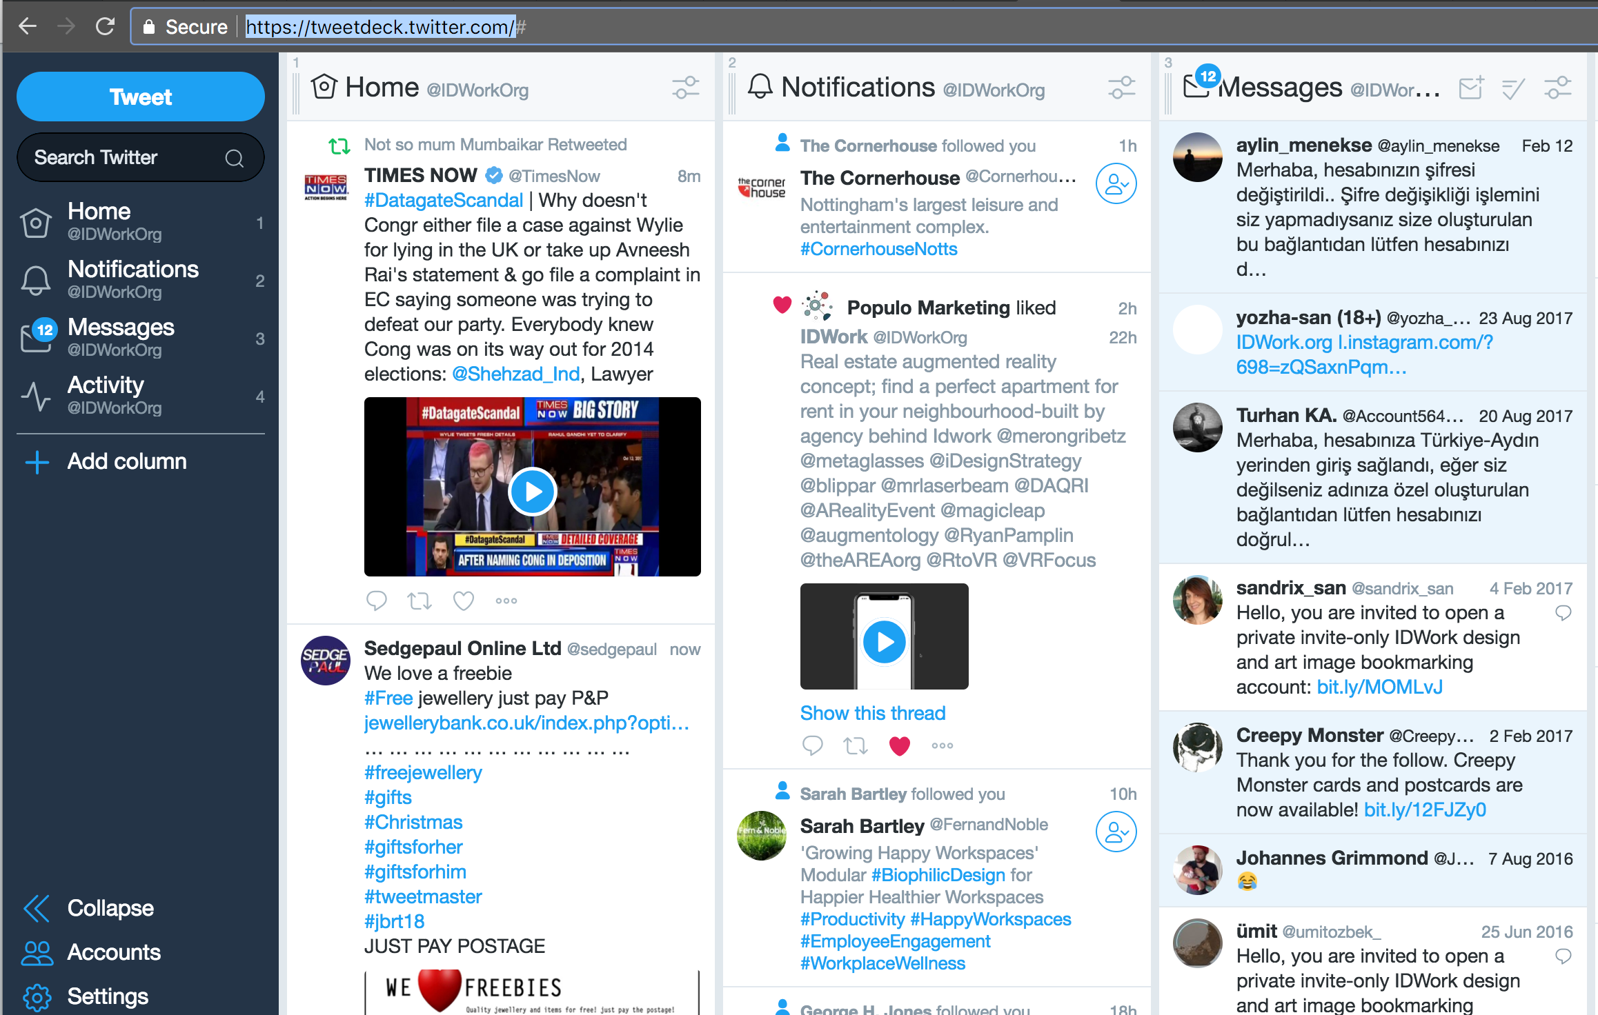The height and width of the screenshot is (1015, 1598).
Task: Click Creepy Monster avatar
Action: point(1198,747)
